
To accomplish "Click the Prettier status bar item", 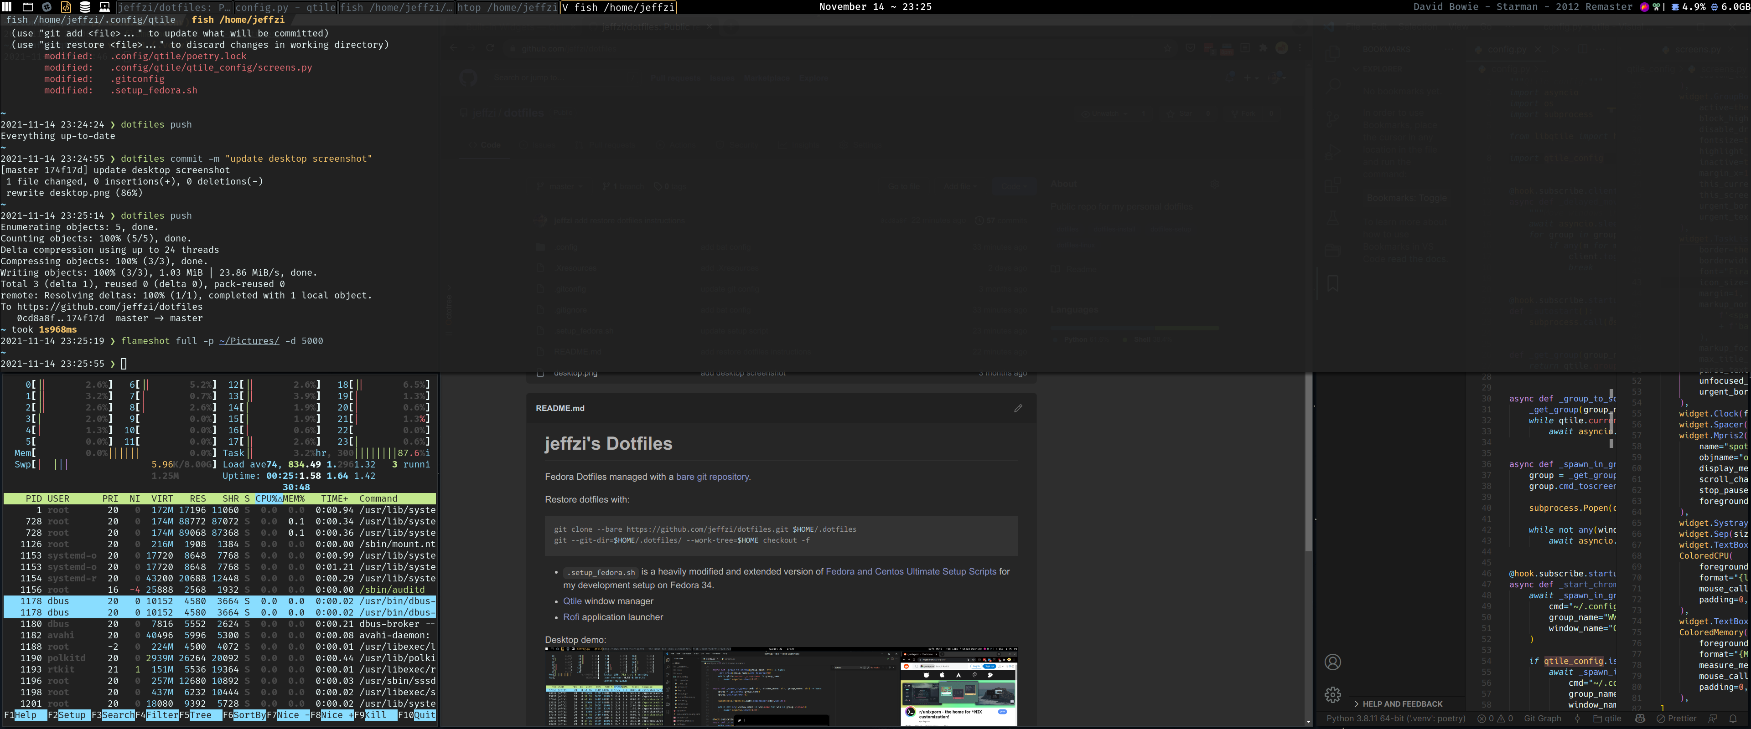I will coord(1676,718).
